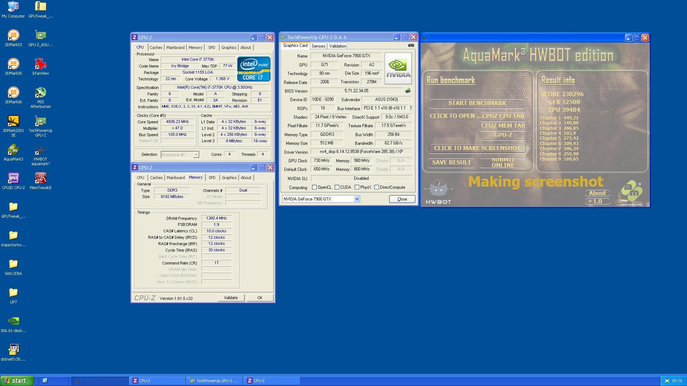This screenshot has width=687, height=386.
Task: Open SPD tab in upper CPU-Z window
Action: click(212, 48)
